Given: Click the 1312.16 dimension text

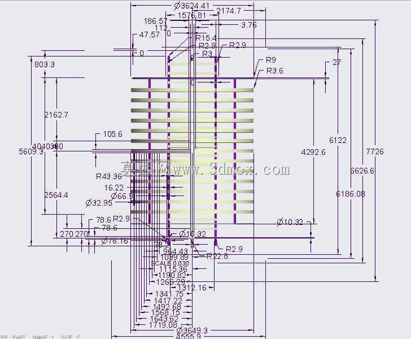Looking at the screenshot, I should pyautogui.click(x=192, y=288).
